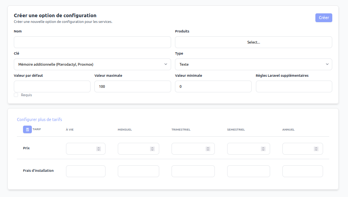
Task: Click the stepper arrows in À vie price field
Action: (x=99, y=149)
